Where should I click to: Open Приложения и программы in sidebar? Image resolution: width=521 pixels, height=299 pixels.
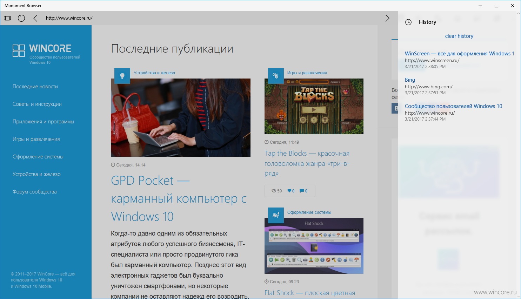pos(43,122)
